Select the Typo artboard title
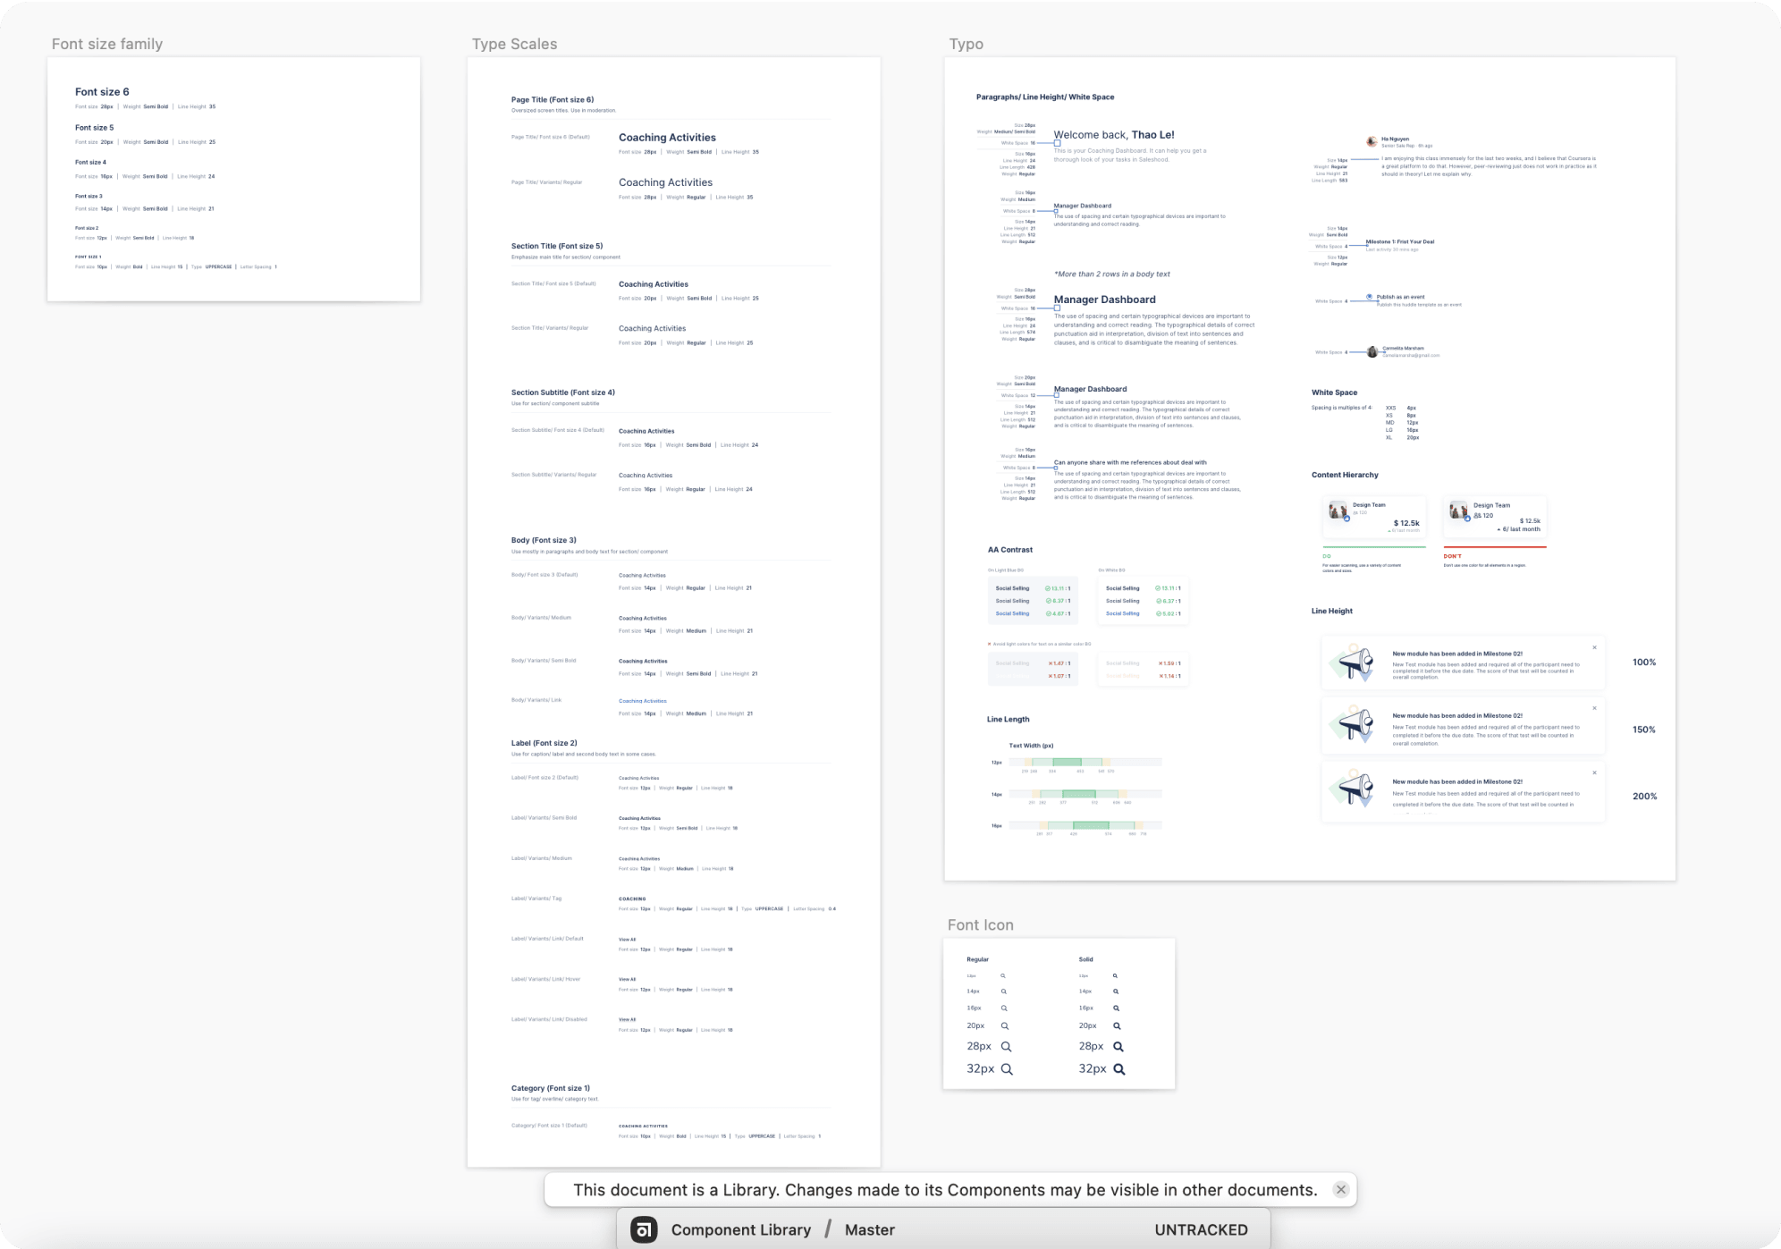 click(x=966, y=44)
